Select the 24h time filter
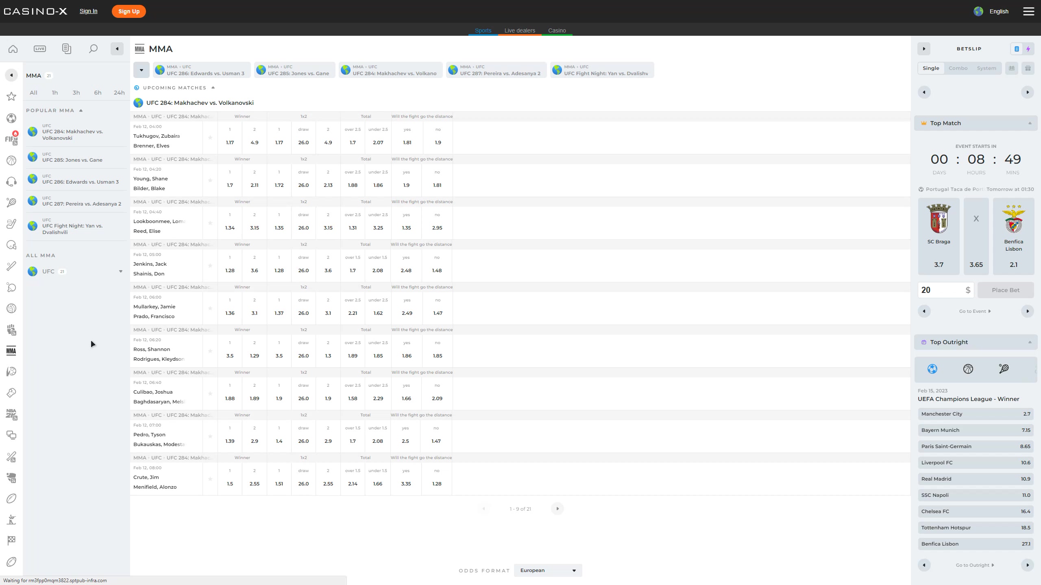 click(119, 93)
